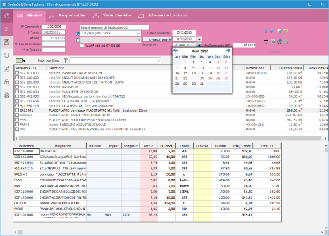Select the EKLA TEGULAR row in the upper list
Image resolution: width=329 pixels, height=236 pixels.
point(171,105)
